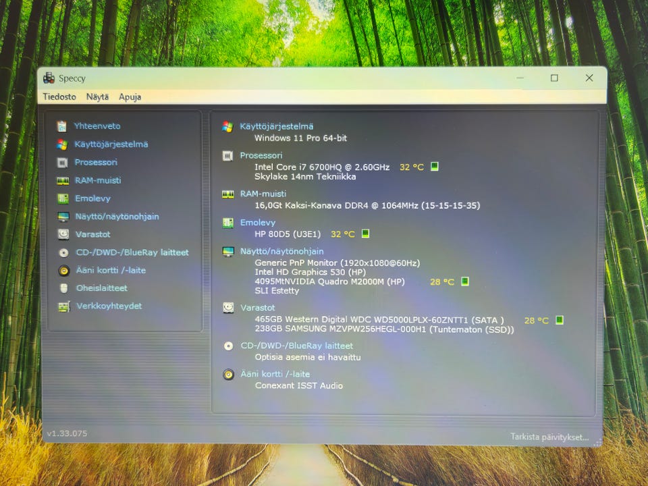This screenshot has width=648, height=486.
Task: Click the disk icon beside Varastot heading
Action: click(x=228, y=308)
